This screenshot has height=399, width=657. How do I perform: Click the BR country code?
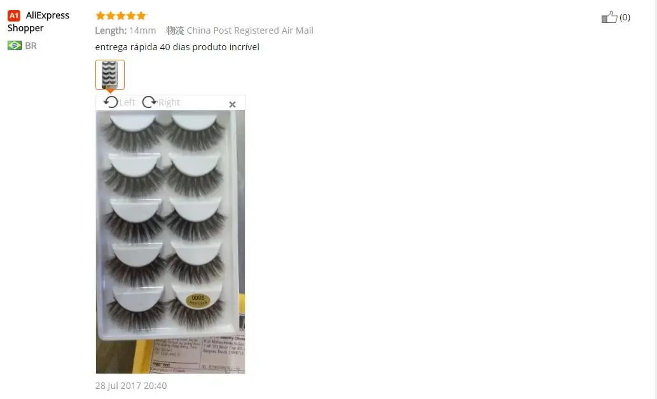[x=31, y=46]
